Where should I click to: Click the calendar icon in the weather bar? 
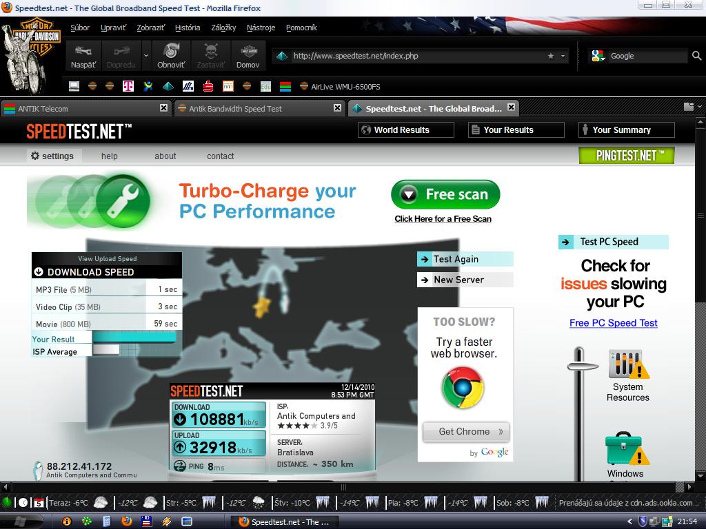39,502
